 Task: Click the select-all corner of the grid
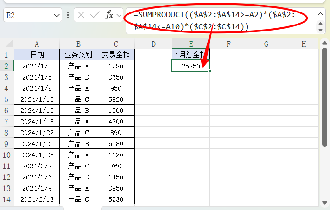click(6, 44)
